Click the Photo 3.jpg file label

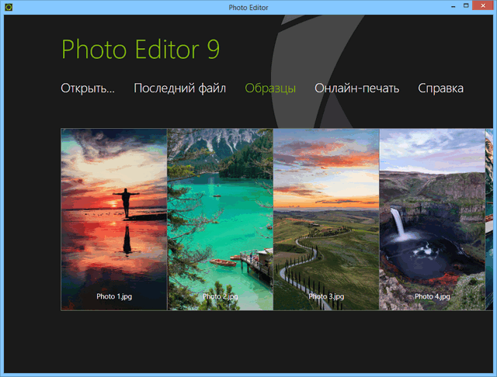(x=326, y=296)
